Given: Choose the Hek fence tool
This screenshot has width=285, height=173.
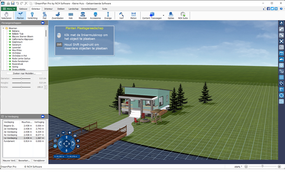Looking at the screenshot, I should [x=71, y=15].
